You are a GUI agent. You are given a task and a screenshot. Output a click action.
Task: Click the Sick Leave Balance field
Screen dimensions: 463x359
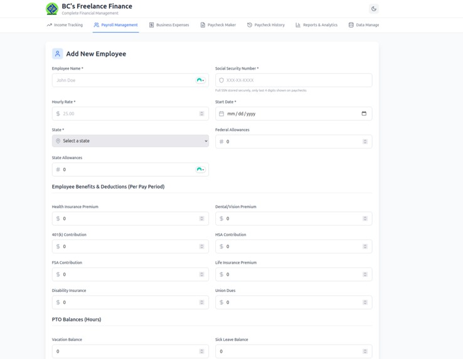click(x=294, y=351)
